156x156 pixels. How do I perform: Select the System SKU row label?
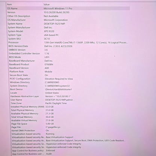(x=14, y=39)
